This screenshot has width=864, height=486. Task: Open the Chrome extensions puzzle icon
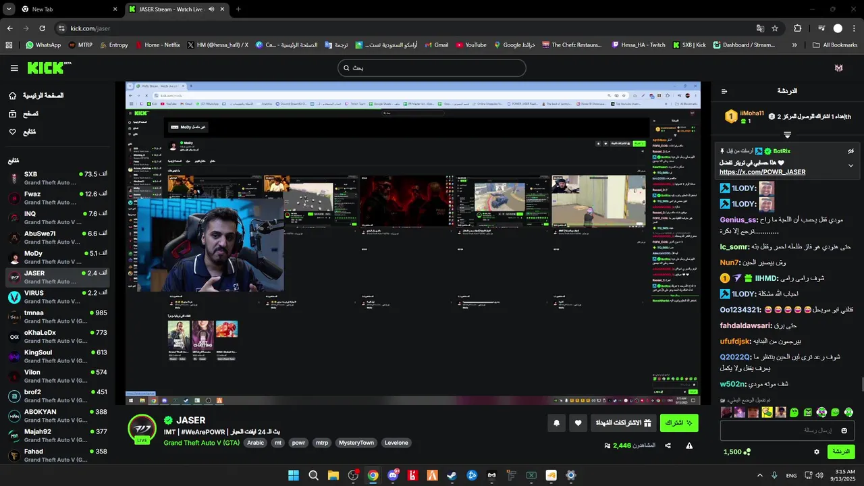pos(798,28)
